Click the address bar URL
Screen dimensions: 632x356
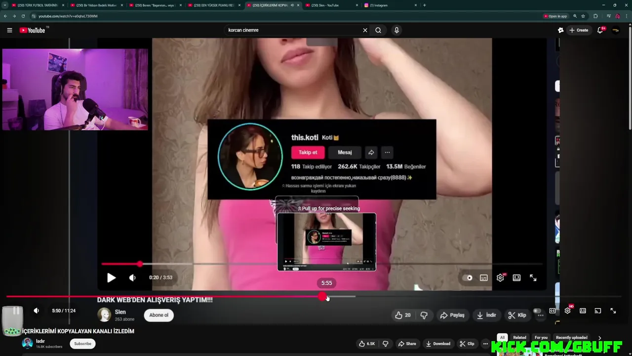68,16
